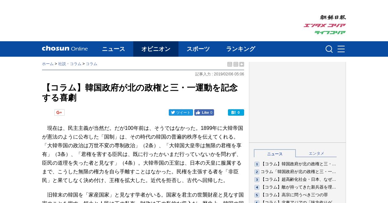Tweet this article
Viewport: 388px width, 203px height.
click(x=181, y=112)
